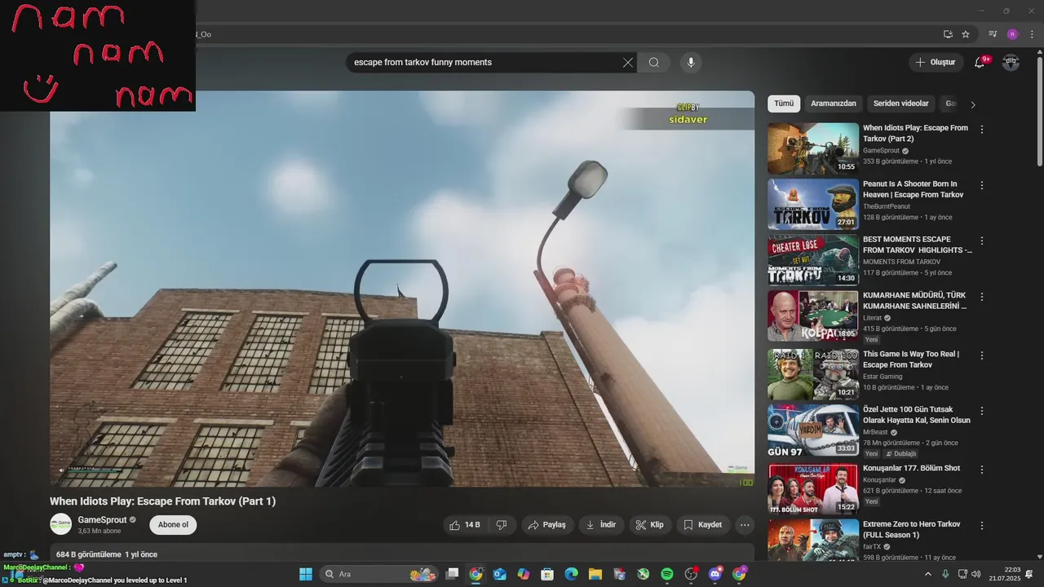Click the İndir download button

(x=601, y=525)
